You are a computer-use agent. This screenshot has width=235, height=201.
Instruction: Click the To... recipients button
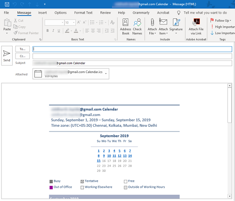click(x=23, y=49)
